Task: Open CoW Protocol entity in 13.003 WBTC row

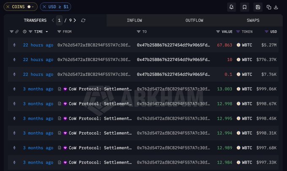Action: pyautogui.click(x=100, y=89)
